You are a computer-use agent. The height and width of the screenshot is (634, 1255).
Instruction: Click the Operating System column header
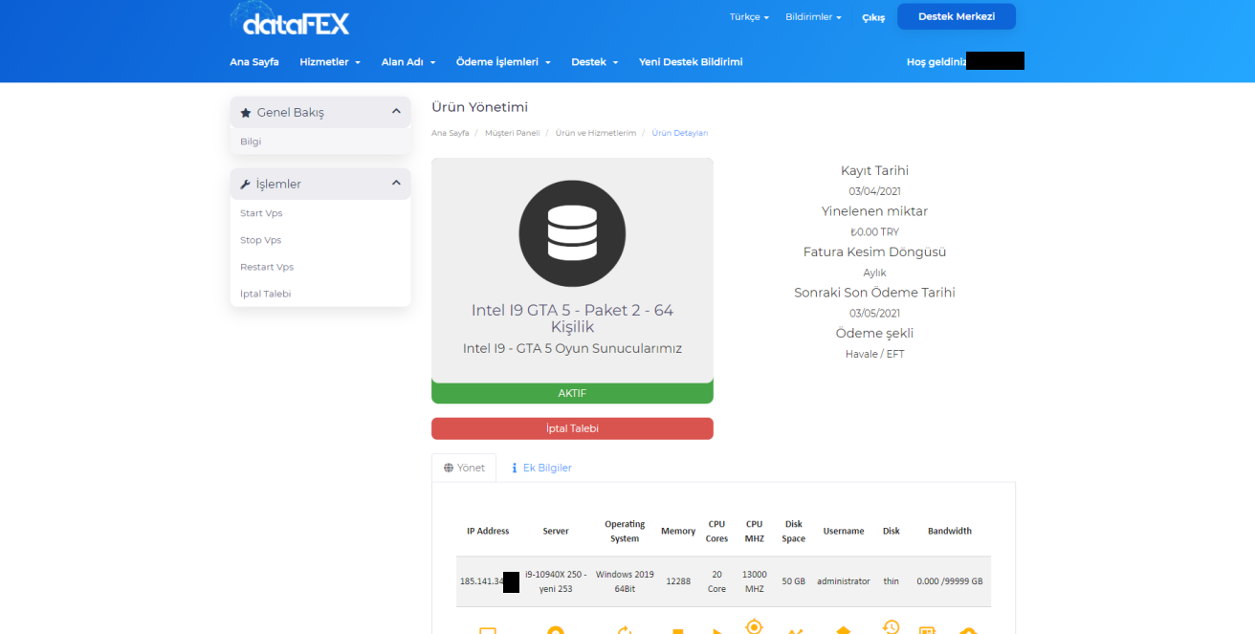625,531
